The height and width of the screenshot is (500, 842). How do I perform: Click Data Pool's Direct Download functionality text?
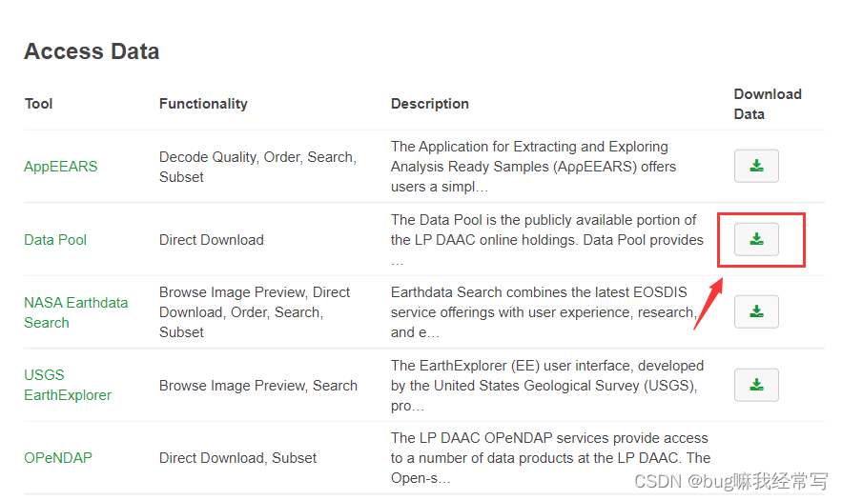pyautogui.click(x=212, y=240)
